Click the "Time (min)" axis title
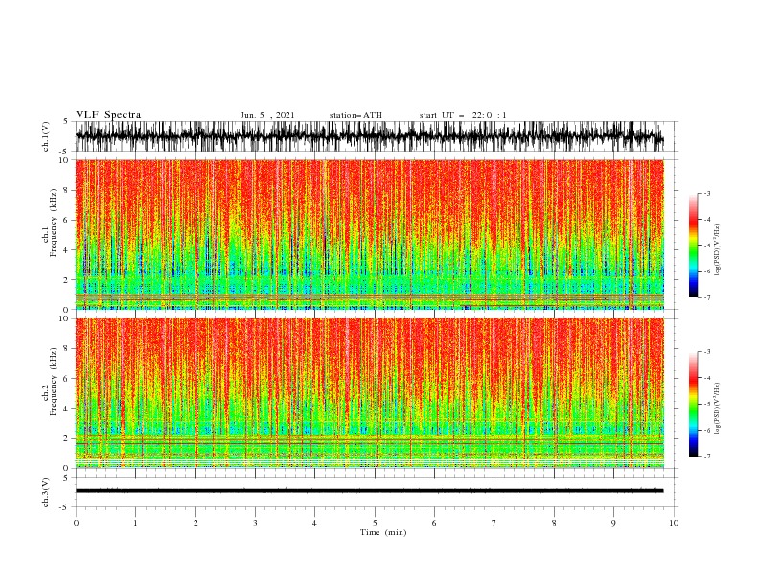The height and width of the screenshot is (587, 759). pos(383,532)
